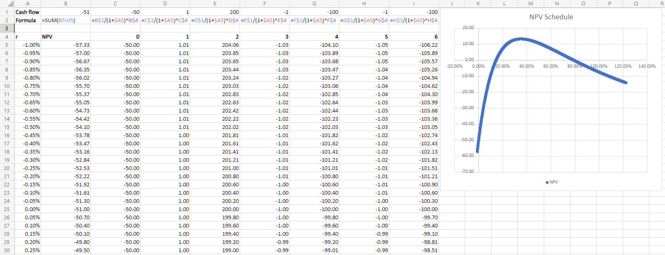Image resolution: width=665 pixels, height=255 pixels.
Task: Select the SUM formula cell in column B
Action: click(x=66, y=20)
